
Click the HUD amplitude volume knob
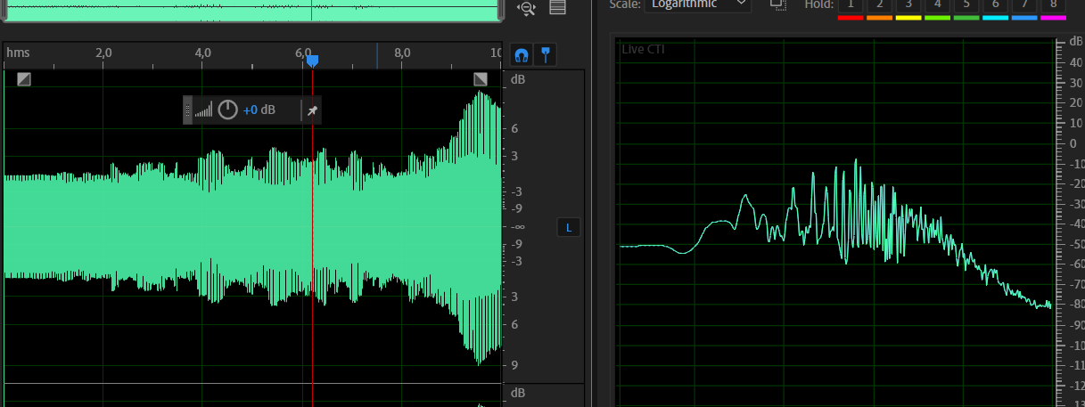[228, 110]
